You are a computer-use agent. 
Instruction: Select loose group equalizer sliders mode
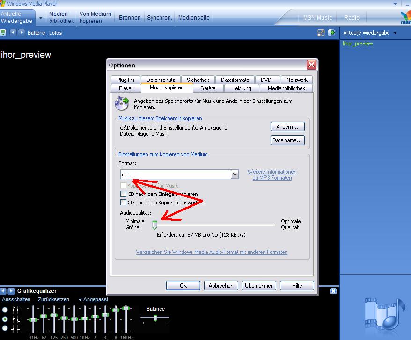(5, 319)
